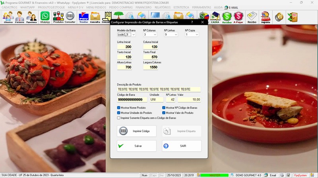
Task: Click the Valor field showing 10,00
Action: (189, 100)
